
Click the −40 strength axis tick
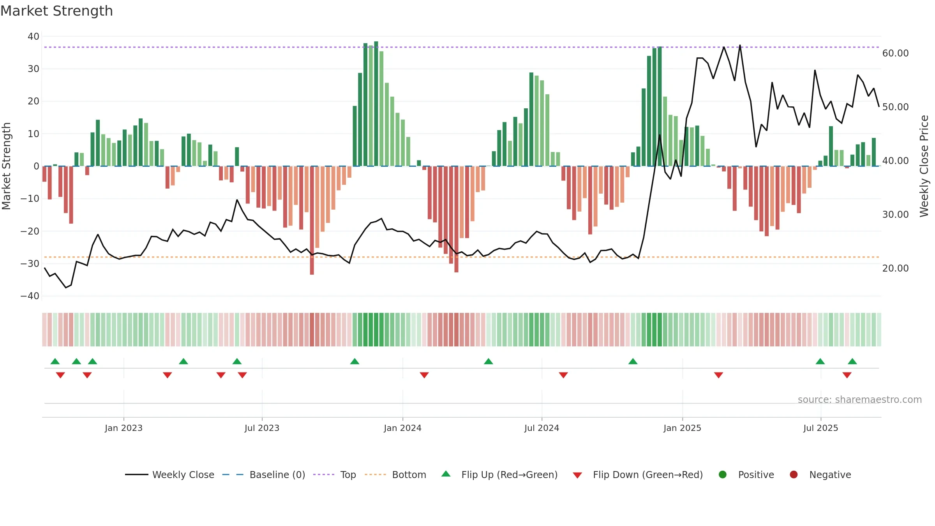[30, 296]
